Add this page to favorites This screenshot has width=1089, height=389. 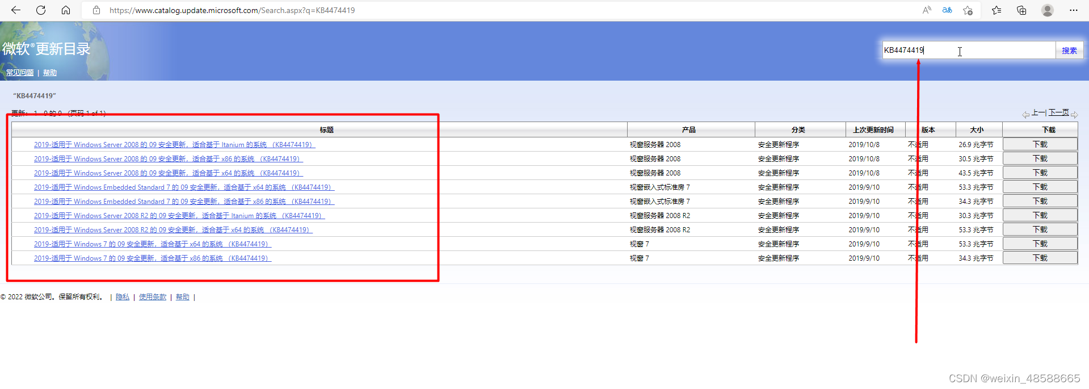[x=968, y=10]
